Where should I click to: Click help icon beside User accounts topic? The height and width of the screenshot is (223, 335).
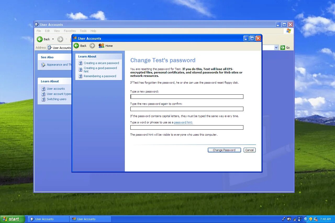click(x=43, y=89)
